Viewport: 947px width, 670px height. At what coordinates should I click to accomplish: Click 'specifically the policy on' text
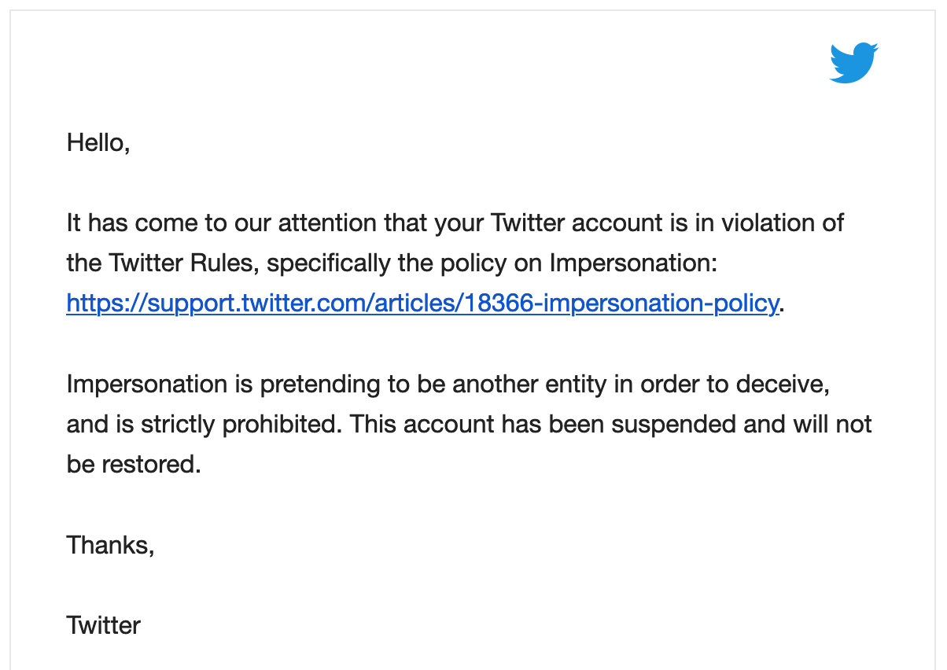pos(404,263)
